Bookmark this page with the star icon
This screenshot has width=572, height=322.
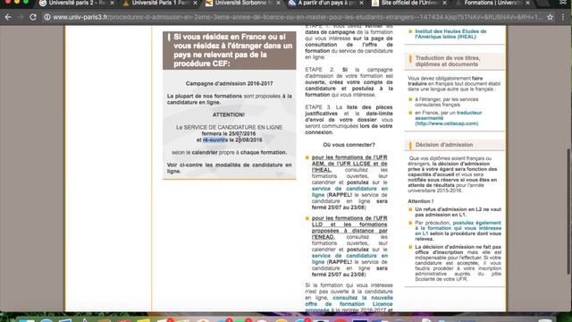[551, 17]
